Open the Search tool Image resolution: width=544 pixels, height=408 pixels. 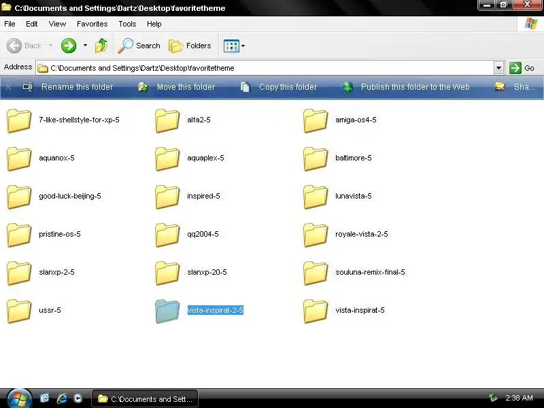click(x=139, y=46)
